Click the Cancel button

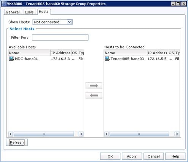coord(154,156)
